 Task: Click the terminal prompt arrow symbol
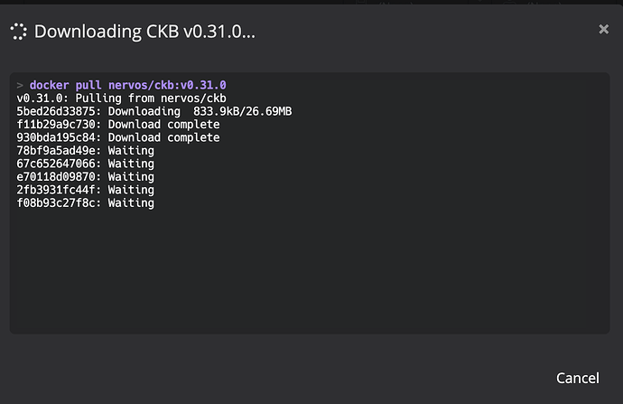click(x=20, y=85)
